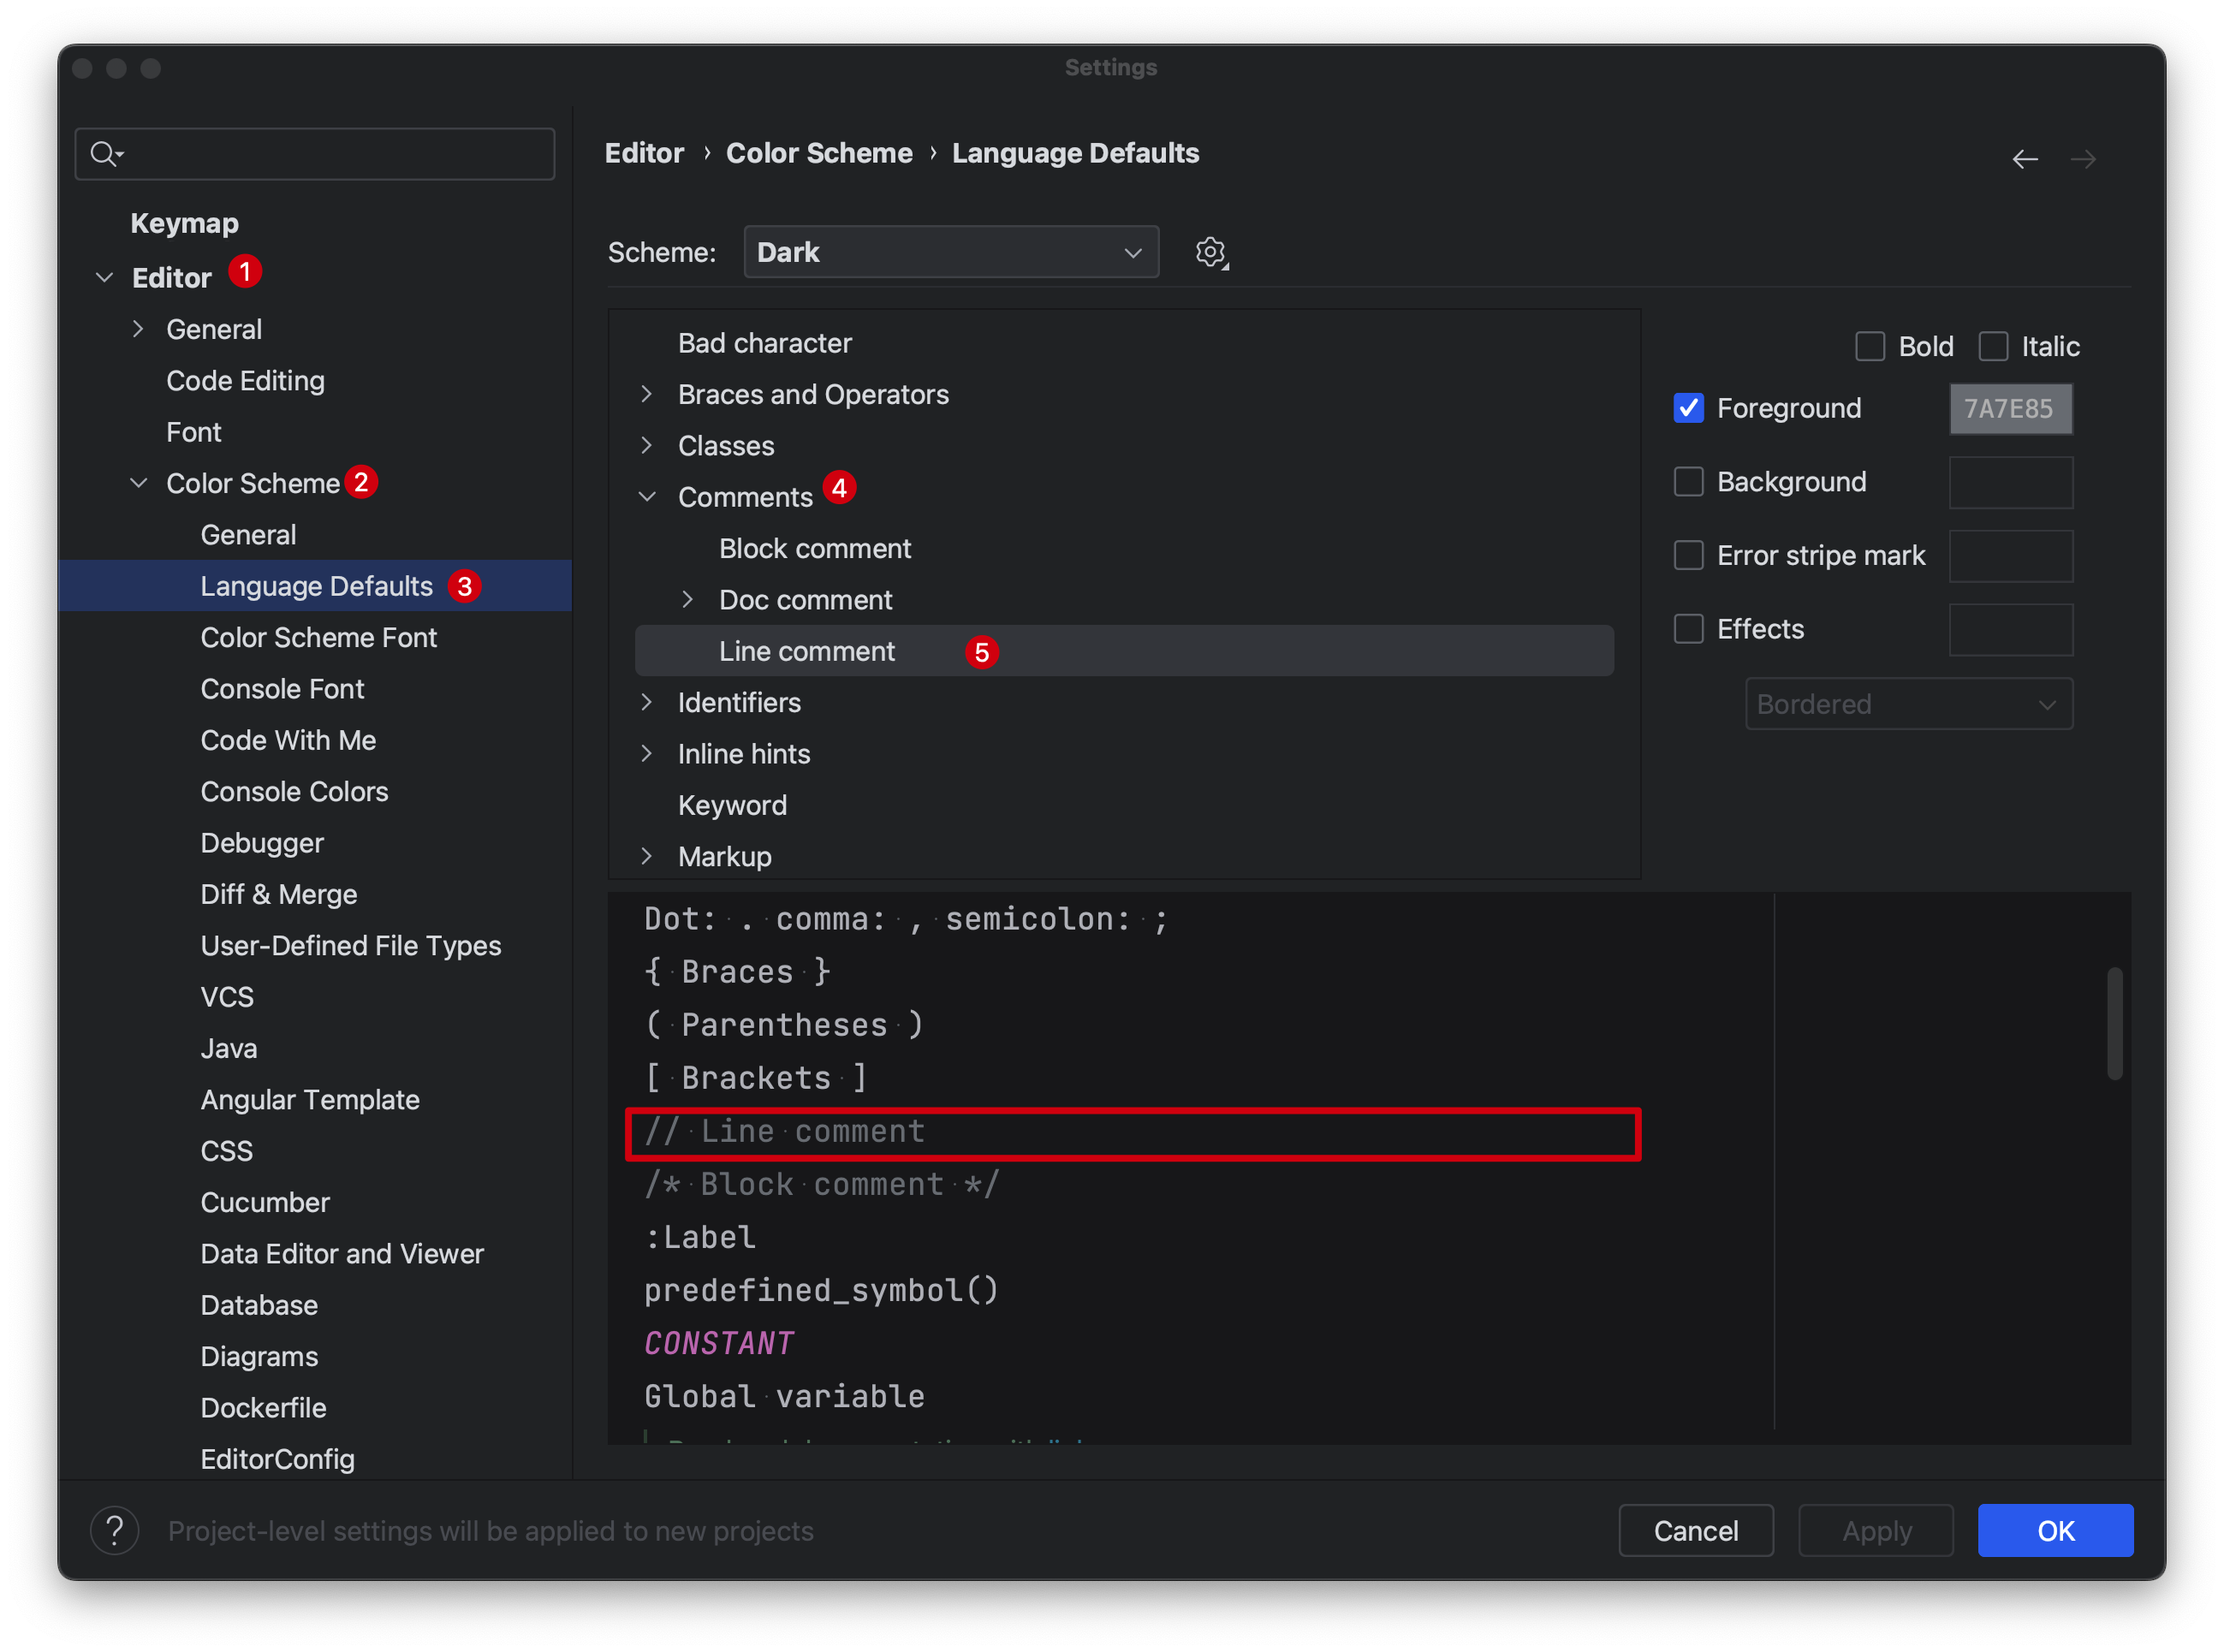Select Code Editing in the sidebar

pyautogui.click(x=245, y=381)
